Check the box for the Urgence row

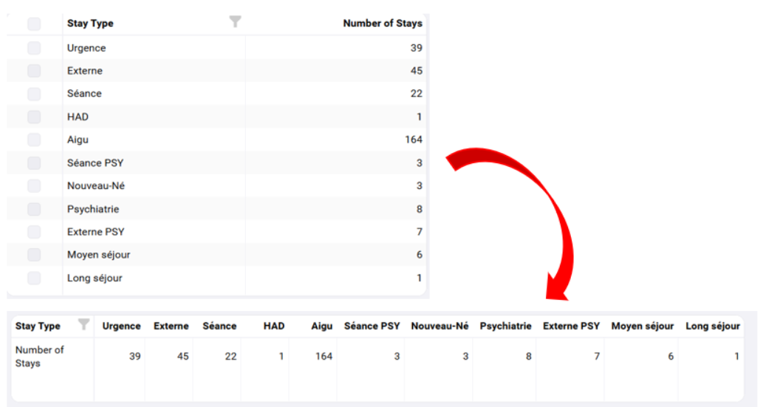coord(34,48)
